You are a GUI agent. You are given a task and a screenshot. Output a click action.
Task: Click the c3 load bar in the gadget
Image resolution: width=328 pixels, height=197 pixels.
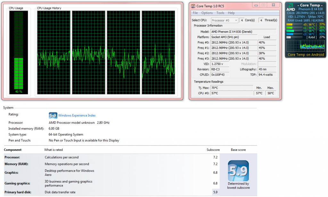(x=294, y=34)
